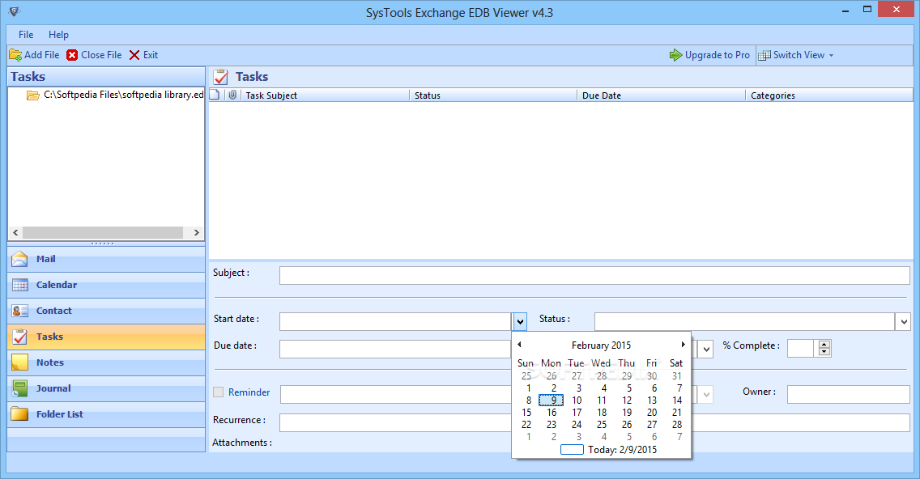This screenshot has height=479, width=920.
Task: Click the green Journal icon in sidebar
Action: [19, 388]
